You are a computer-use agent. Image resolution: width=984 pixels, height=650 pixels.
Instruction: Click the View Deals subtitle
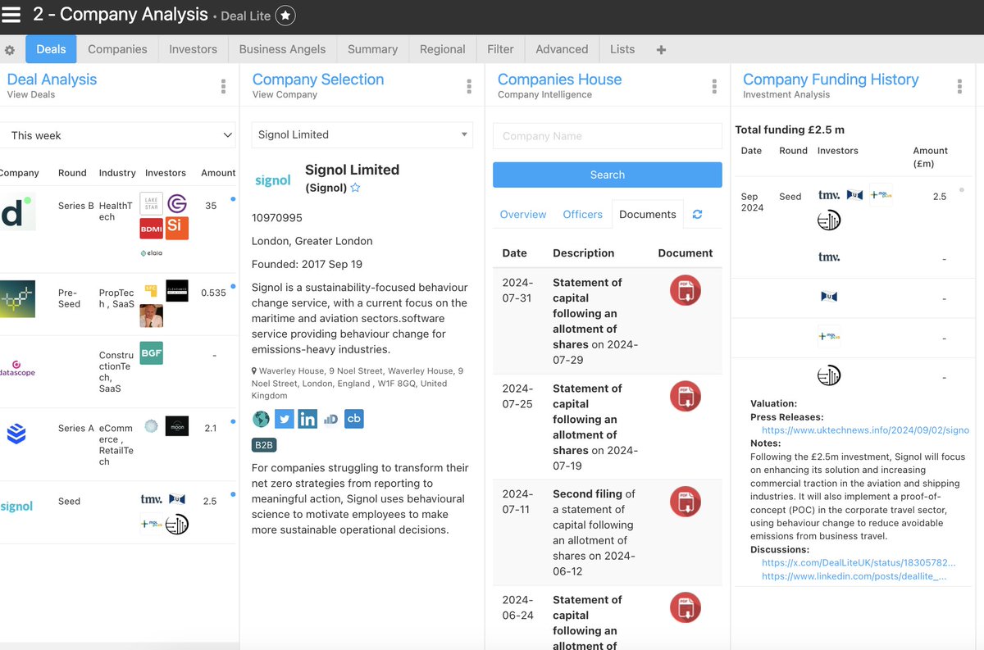(x=31, y=94)
